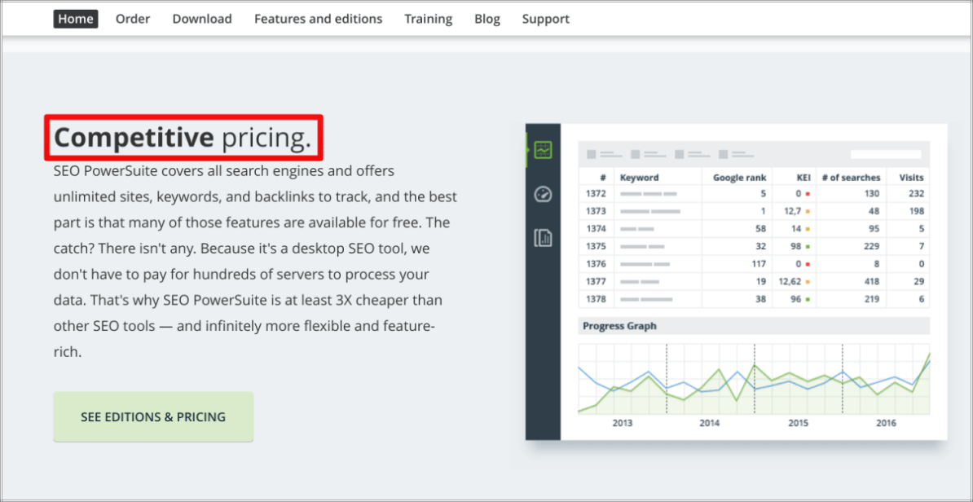Viewport: 973px width, 502px height.
Task: Select Training in the navigation bar
Action: pyautogui.click(x=428, y=19)
